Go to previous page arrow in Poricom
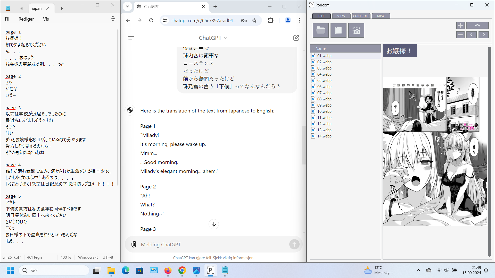Screen dimensions: 495x278 [471, 35]
